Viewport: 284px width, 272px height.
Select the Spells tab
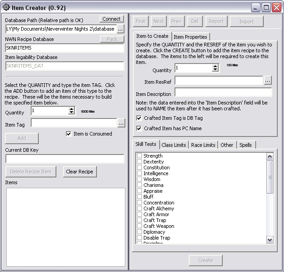[x=246, y=145]
